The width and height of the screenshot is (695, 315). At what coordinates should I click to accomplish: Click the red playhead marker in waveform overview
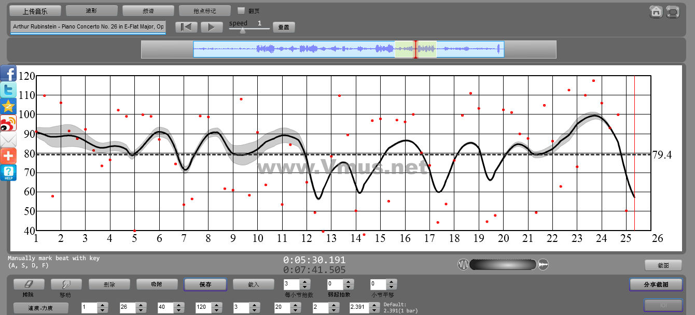click(x=415, y=49)
